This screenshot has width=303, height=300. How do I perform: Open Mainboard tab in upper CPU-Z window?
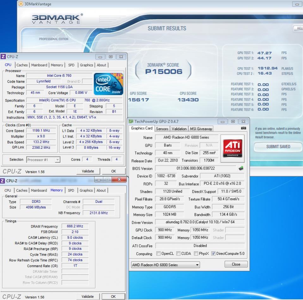tap(39, 65)
